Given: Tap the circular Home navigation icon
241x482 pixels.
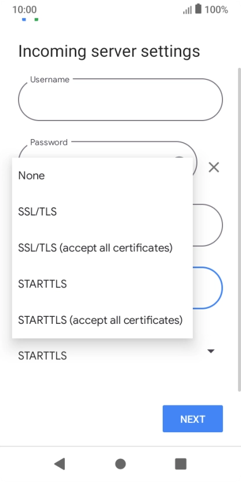Looking at the screenshot, I should tap(120, 464).
